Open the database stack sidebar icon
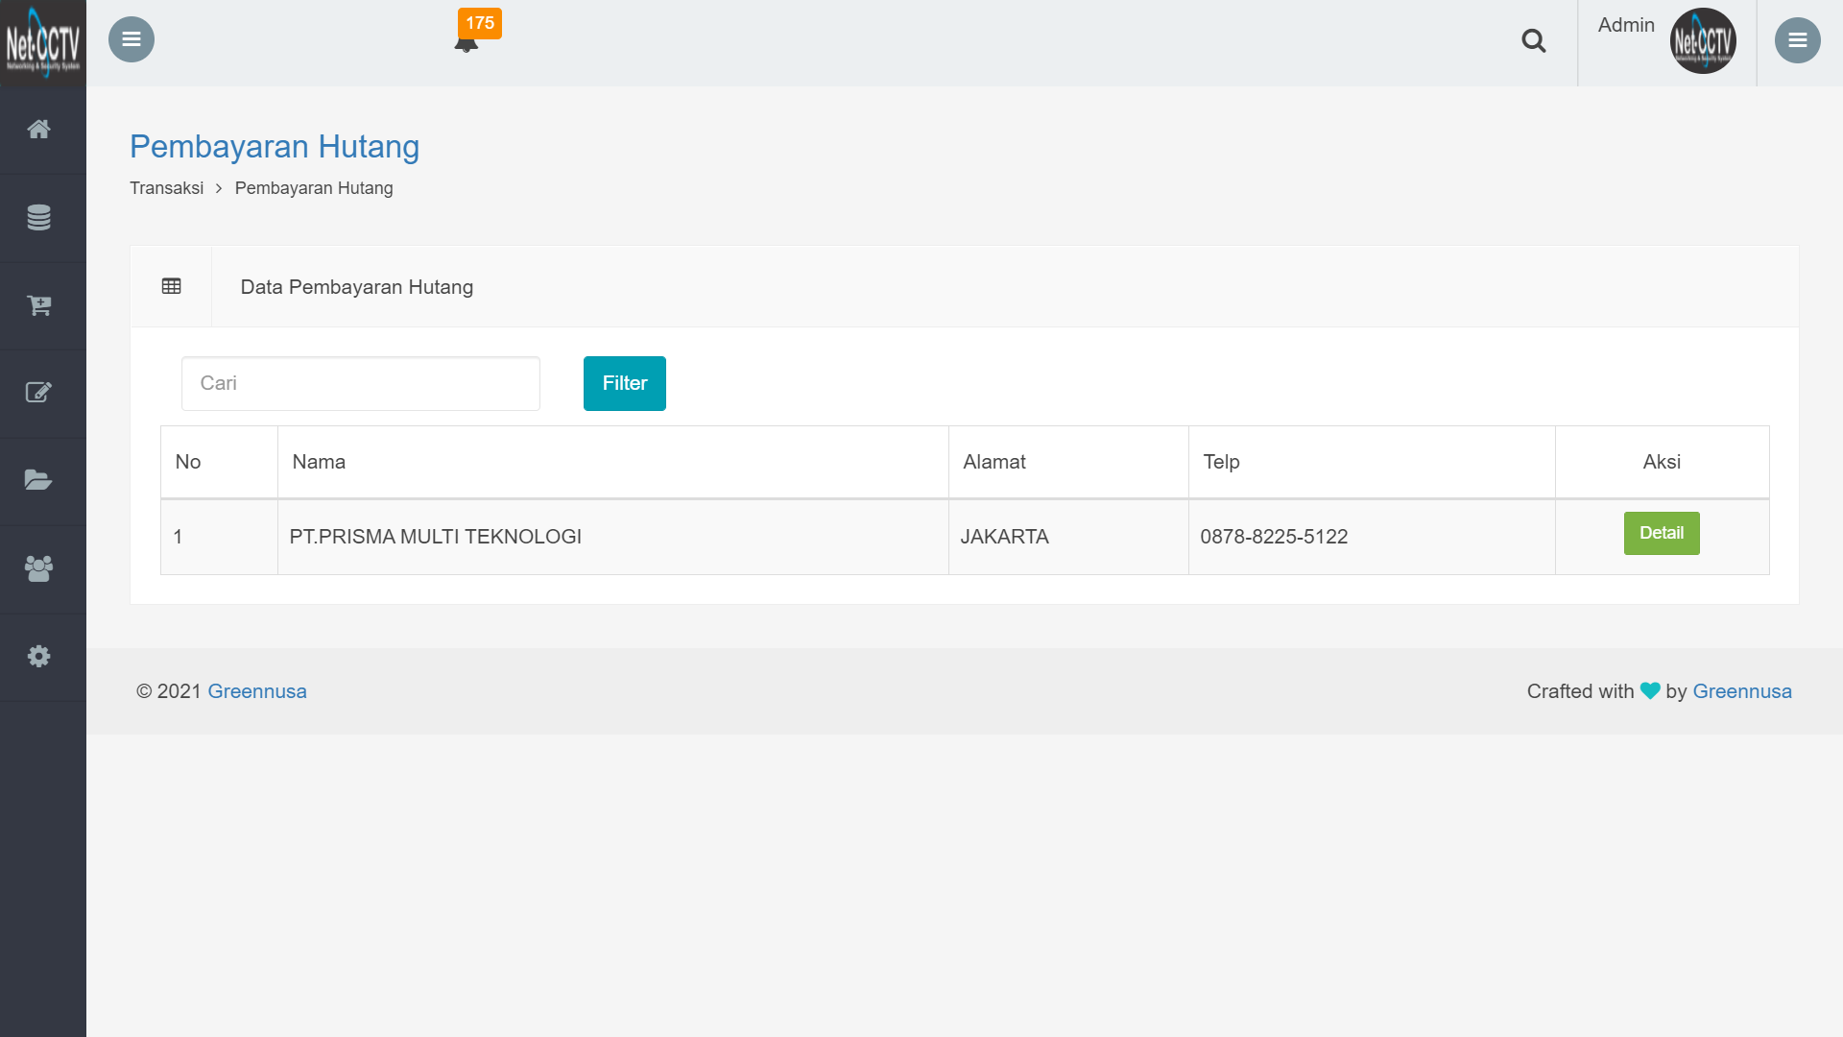This screenshot has height=1037, width=1843. (38, 218)
